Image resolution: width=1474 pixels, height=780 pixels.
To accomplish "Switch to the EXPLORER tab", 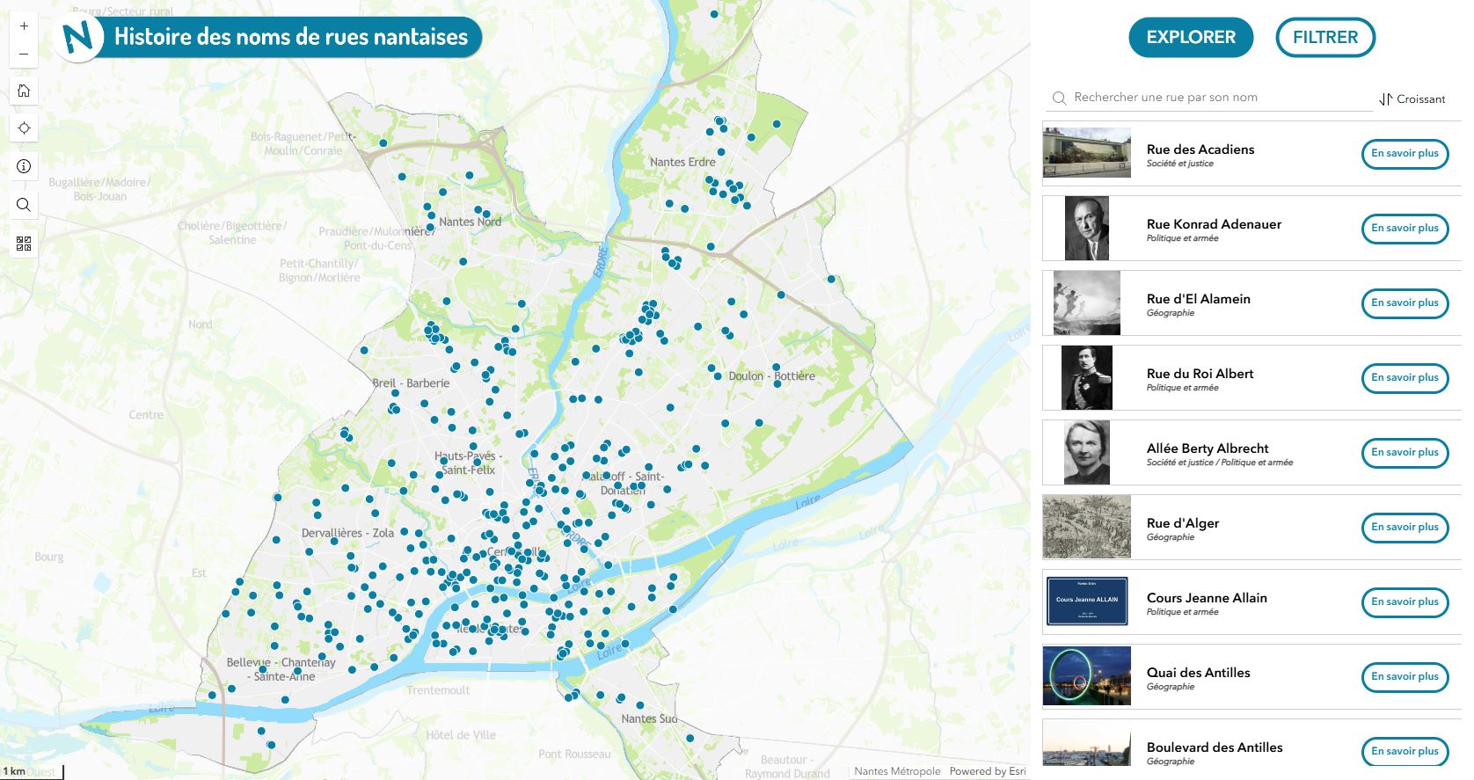I will (x=1191, y=38).
